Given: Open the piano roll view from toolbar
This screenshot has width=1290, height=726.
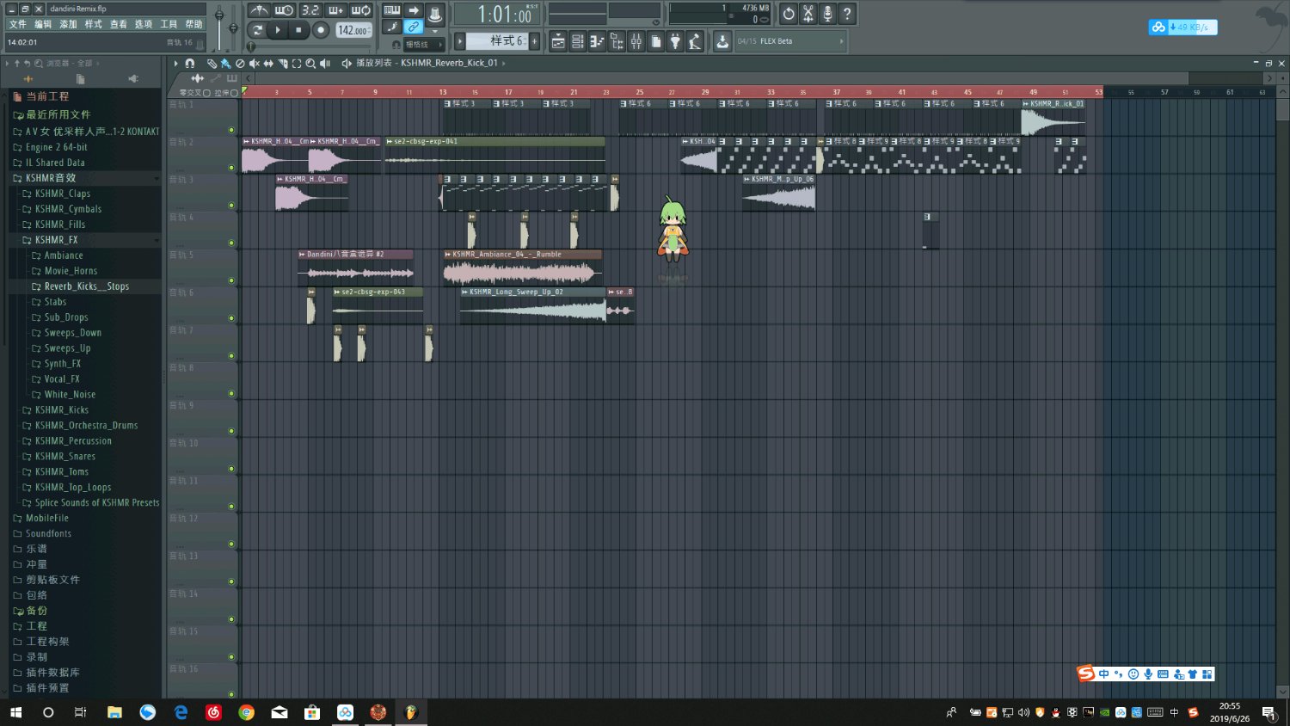Looking at the screenshot, I should pos(597,41).
